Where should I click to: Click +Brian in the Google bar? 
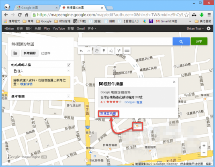tap(9, 29)
